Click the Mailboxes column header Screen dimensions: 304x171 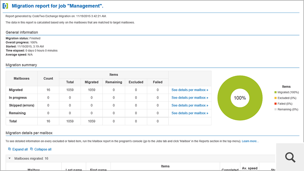tap(22, 78)
